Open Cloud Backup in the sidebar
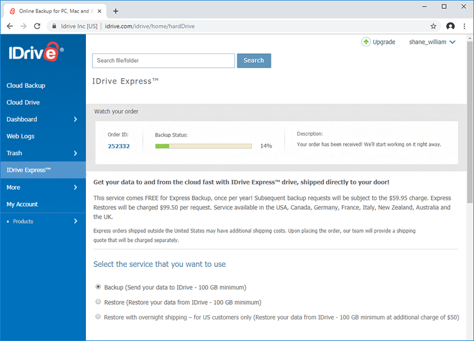 pyautogui.click(x=26, y=85)
